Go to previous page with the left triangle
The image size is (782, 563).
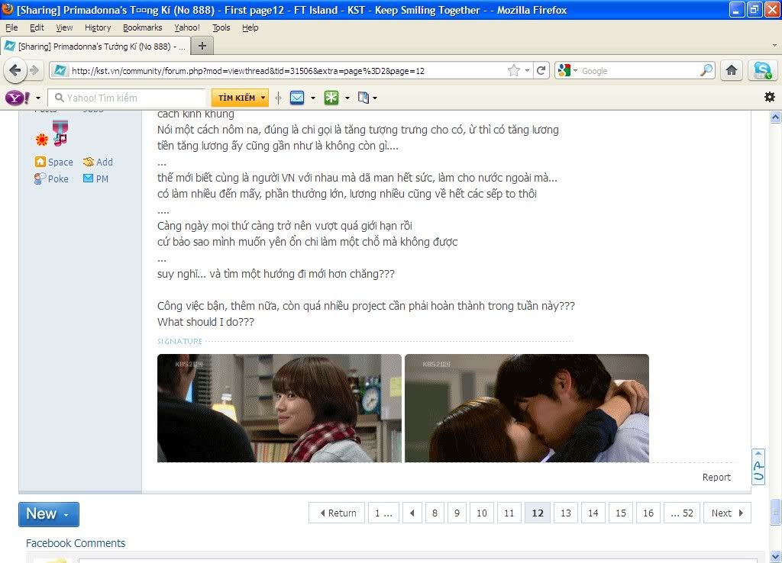[412, 513]
